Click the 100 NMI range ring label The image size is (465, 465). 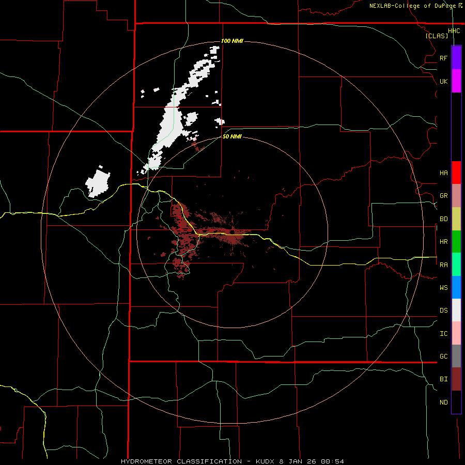[x=232, y=41]
